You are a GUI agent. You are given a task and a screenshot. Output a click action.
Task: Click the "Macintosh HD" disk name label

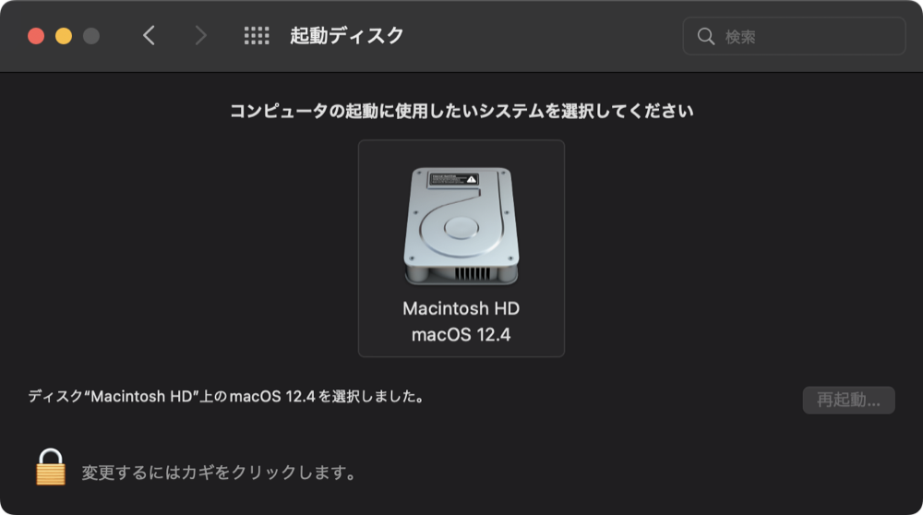pos(461,308)
